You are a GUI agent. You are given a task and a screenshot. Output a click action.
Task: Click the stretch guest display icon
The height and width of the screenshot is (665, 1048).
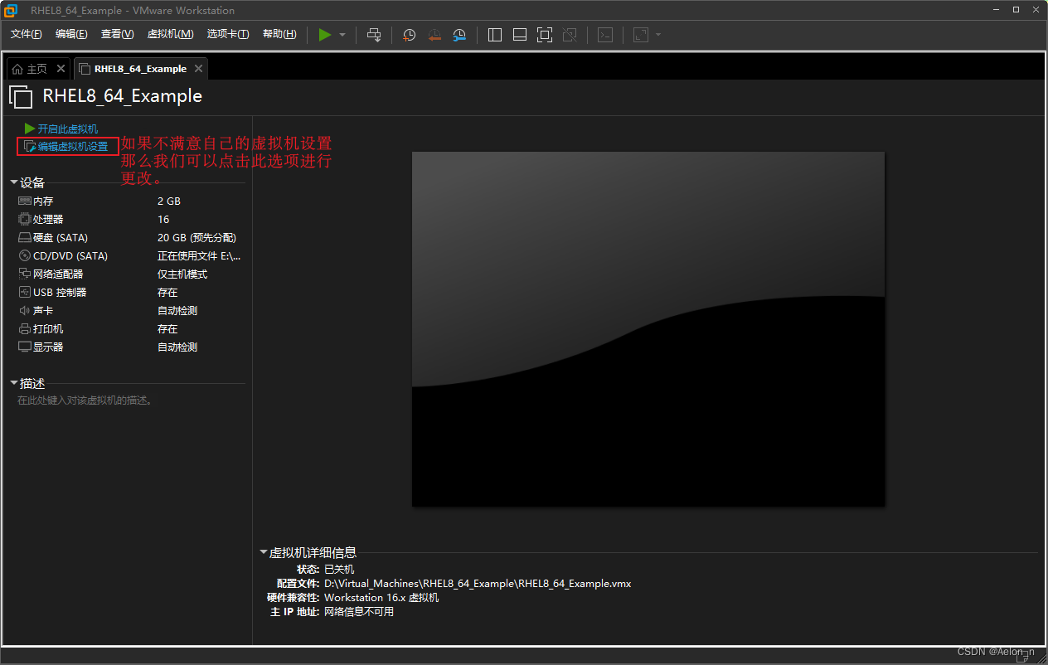(x=641, y=34)
